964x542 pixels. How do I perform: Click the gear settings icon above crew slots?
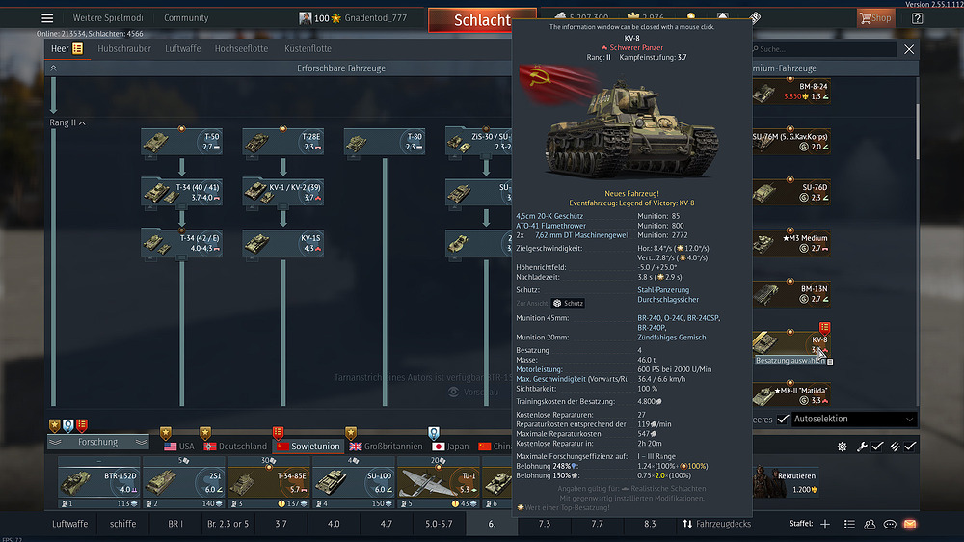click(x=842, y=447)
